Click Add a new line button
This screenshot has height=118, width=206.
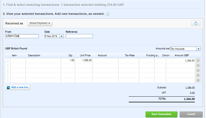pyautogui.click(x=18, y=87)
